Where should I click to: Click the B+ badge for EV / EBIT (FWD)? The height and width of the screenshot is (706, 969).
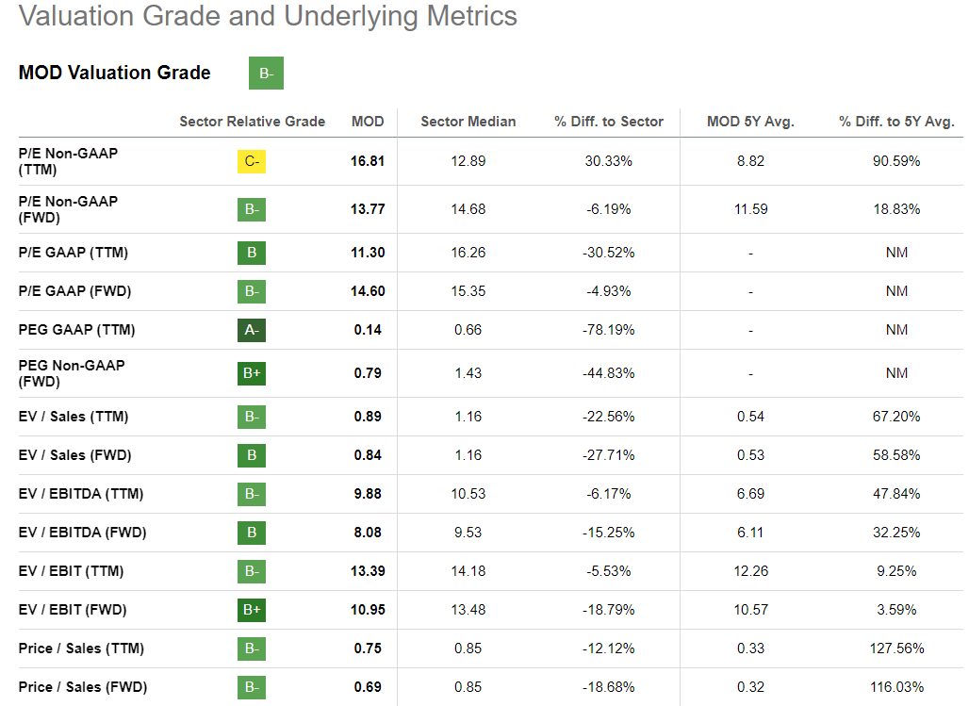point(252,610)
